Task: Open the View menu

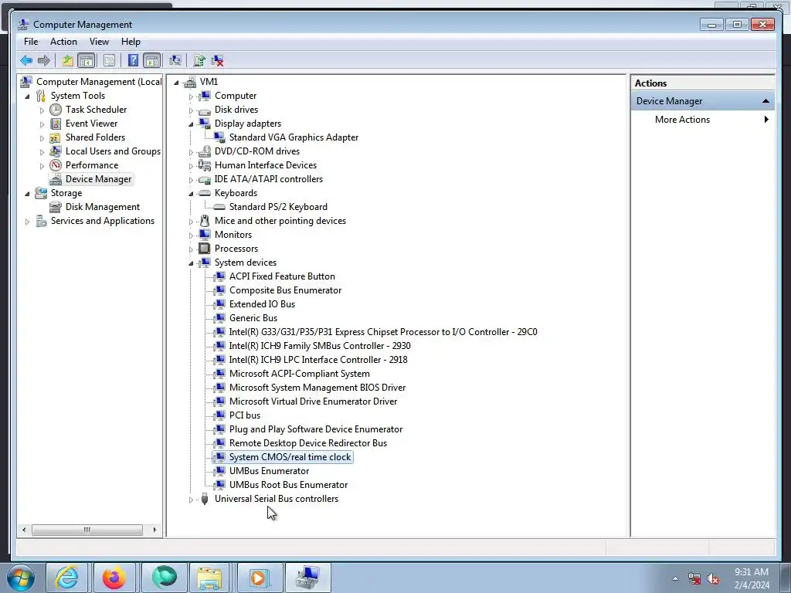Action: pyautogui.click(x=99, y=42)
